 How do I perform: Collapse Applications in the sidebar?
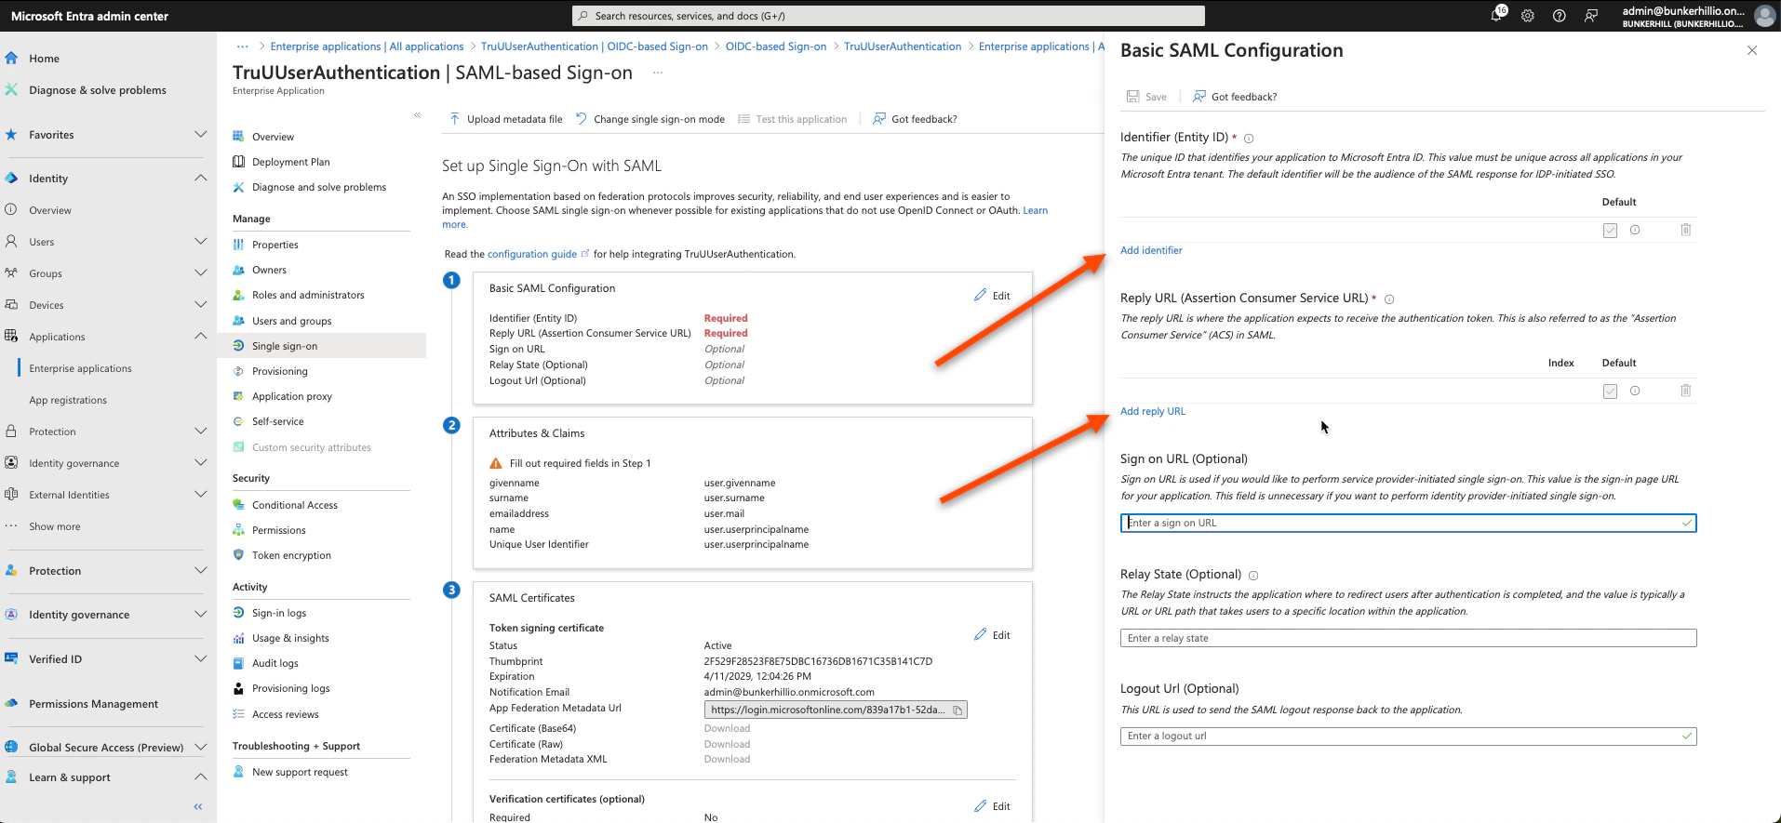pos(200,337)
